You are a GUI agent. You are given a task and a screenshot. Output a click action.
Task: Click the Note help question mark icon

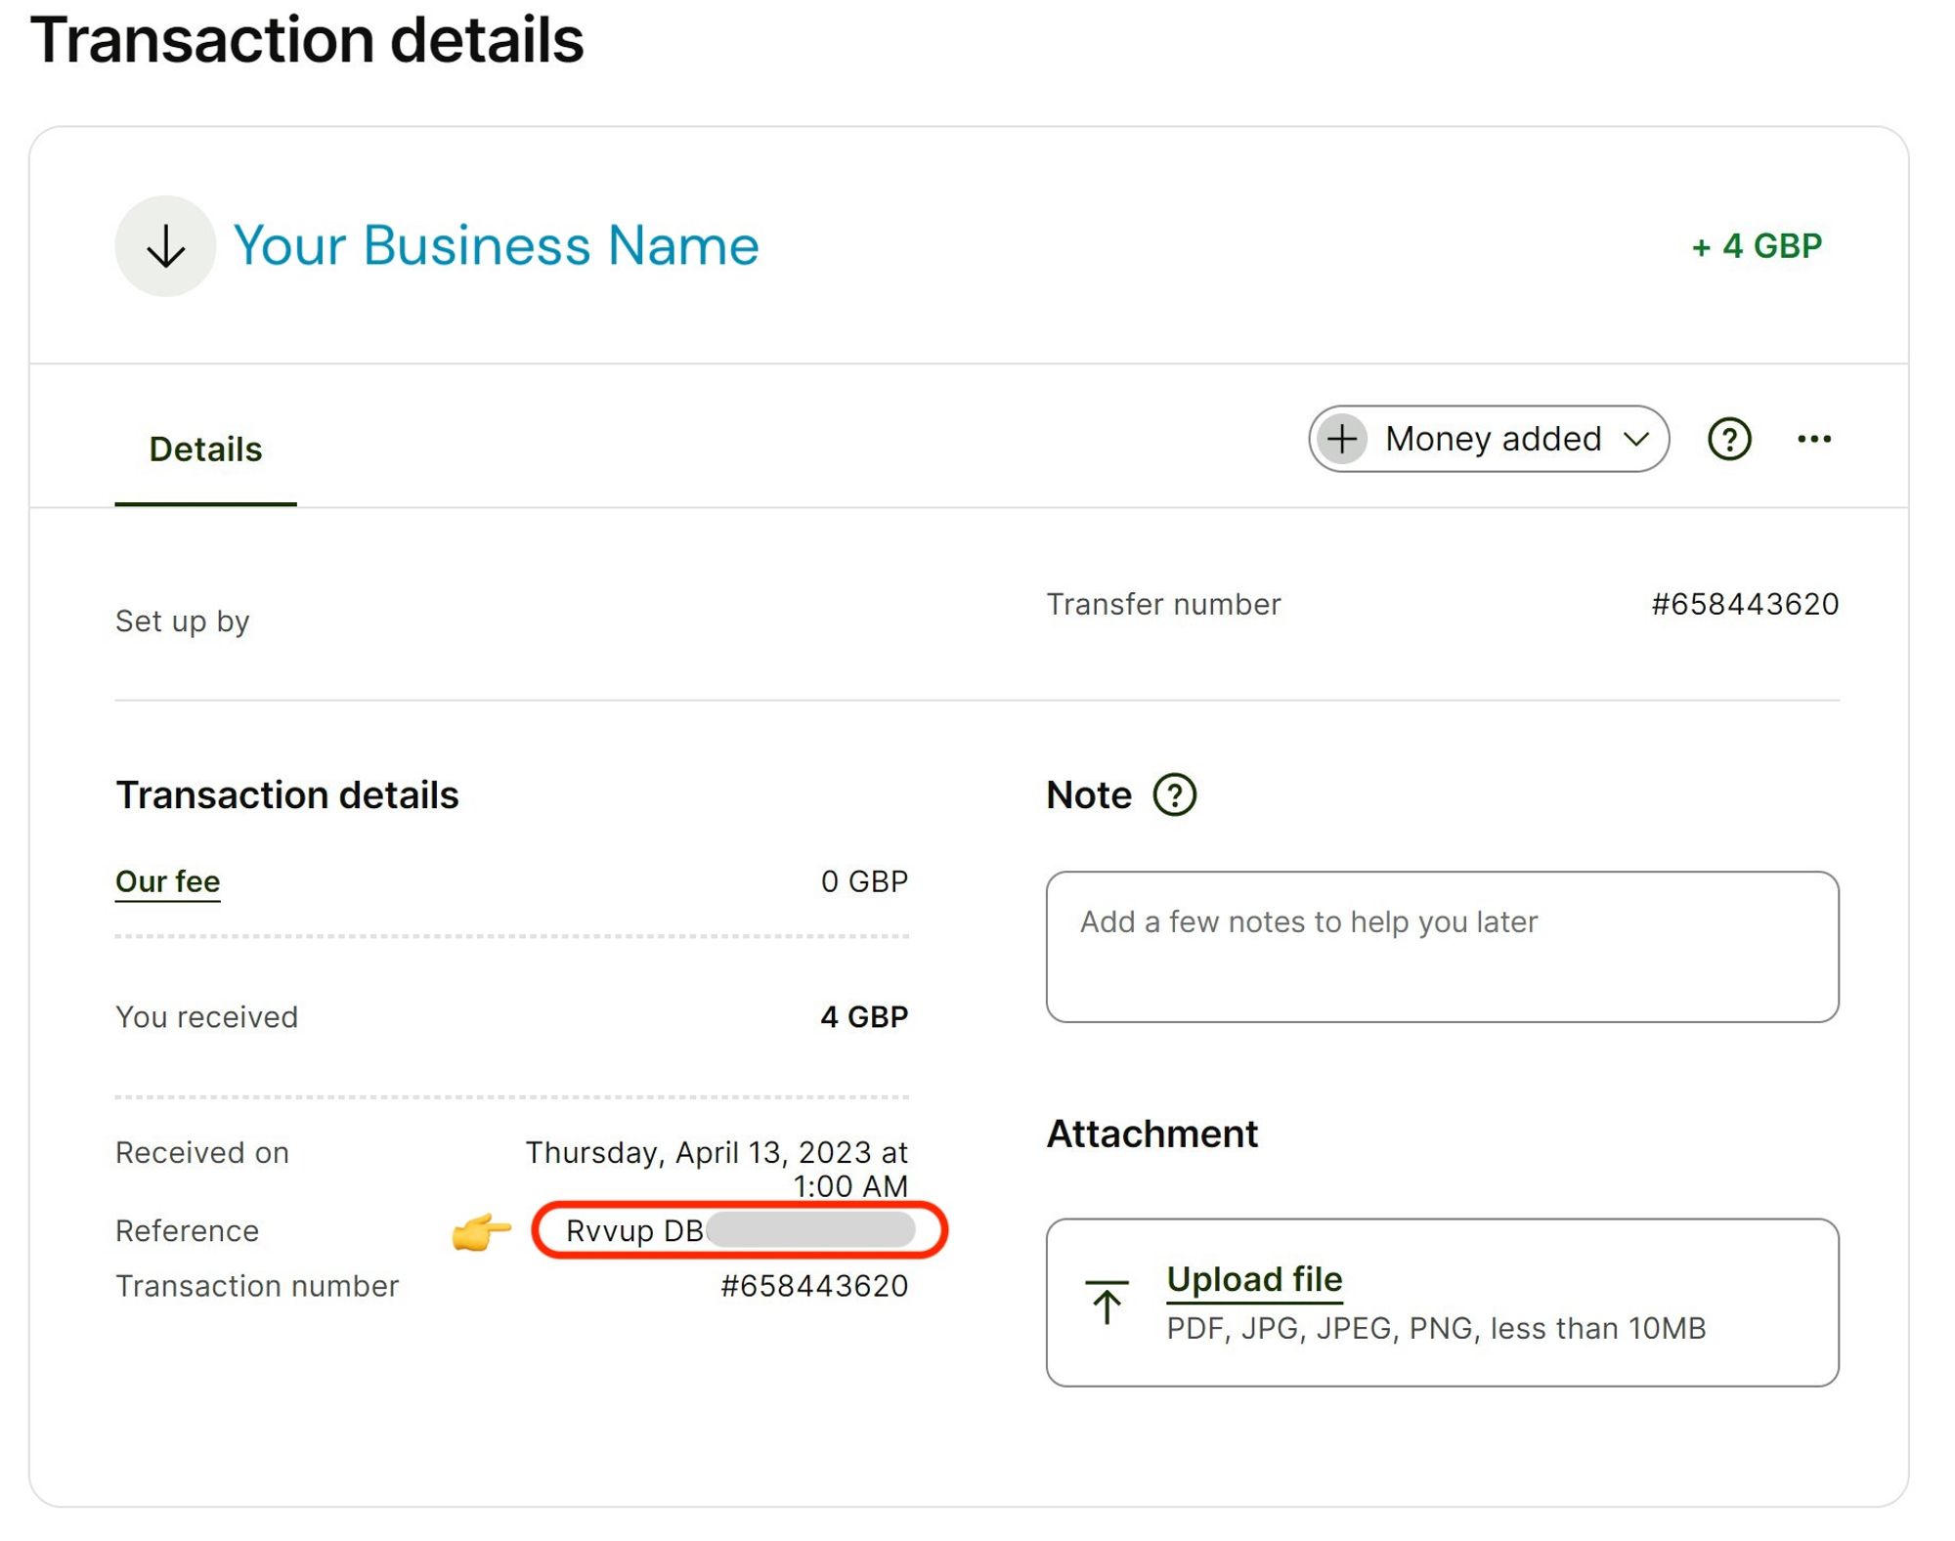(x=1174, y=795)
